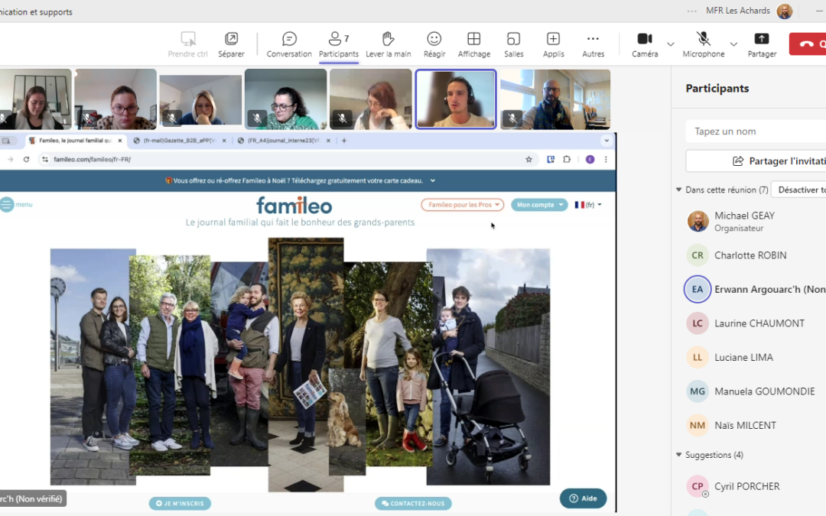Bookmark the page with the star icon

529,160
